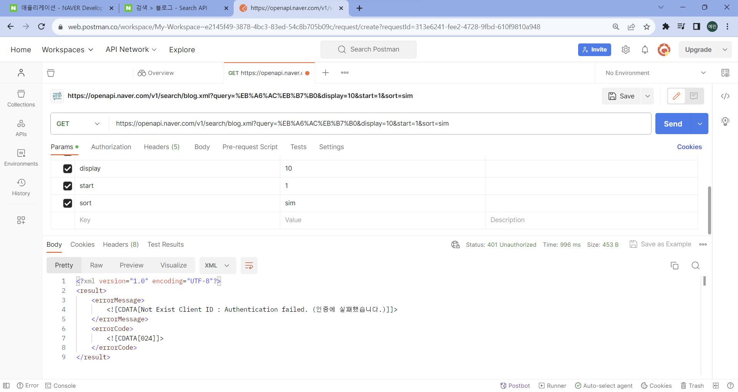
Task: Click the browser bookmark star icon
Action: click(647, 27)
